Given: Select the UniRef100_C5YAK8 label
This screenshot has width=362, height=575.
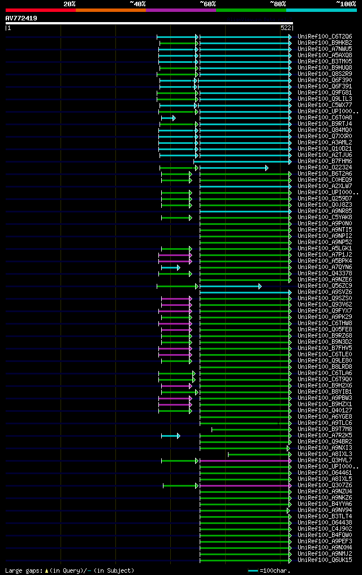Looking at the screenshot, I should [325, 218].
